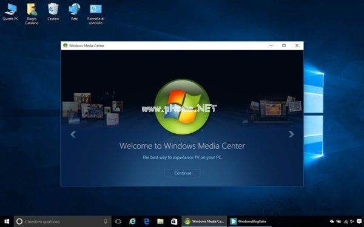Select the Cestino recycle bin icon
The width and height of the screenshot is (364, 227).
pyautogui.click(x=53, y=12)
